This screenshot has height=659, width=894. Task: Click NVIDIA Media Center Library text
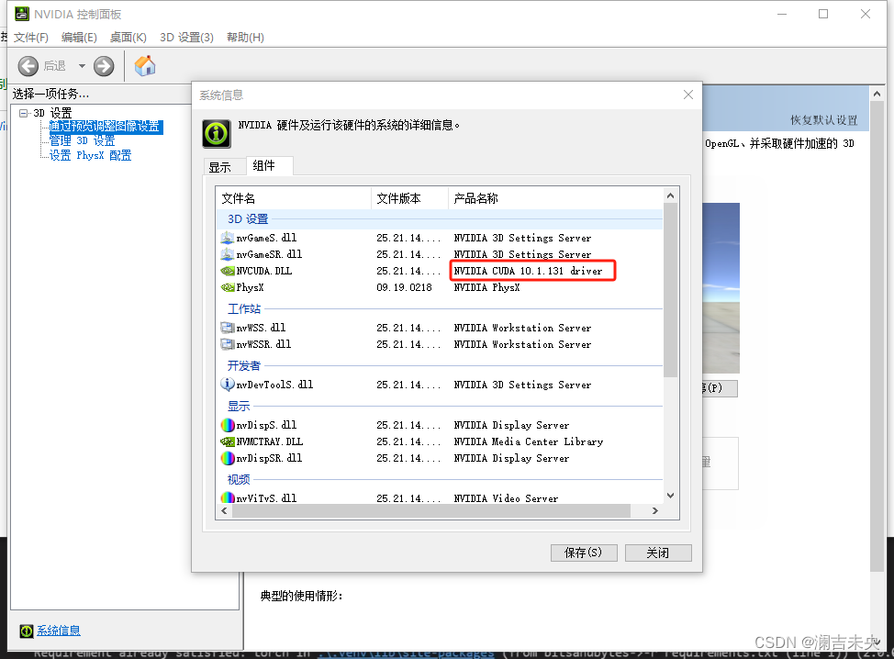pos(529,441)
